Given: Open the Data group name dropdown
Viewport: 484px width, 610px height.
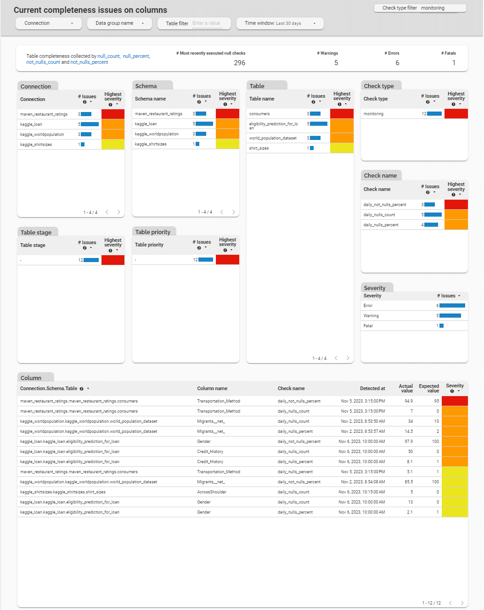Looking at the screenshot, I should tap(119, 23).
